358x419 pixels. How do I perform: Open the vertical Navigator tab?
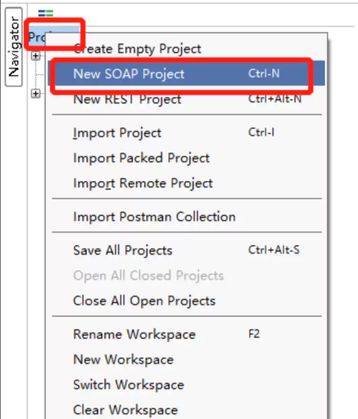[14, 47]
